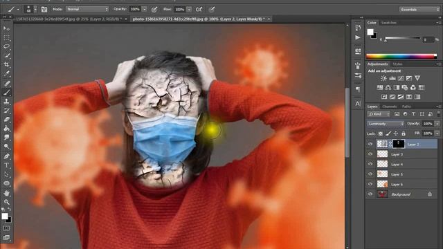This screenshot has width=443, height=249.
Task: Select the Paint Bucket tool
Action: coord(6,129)
